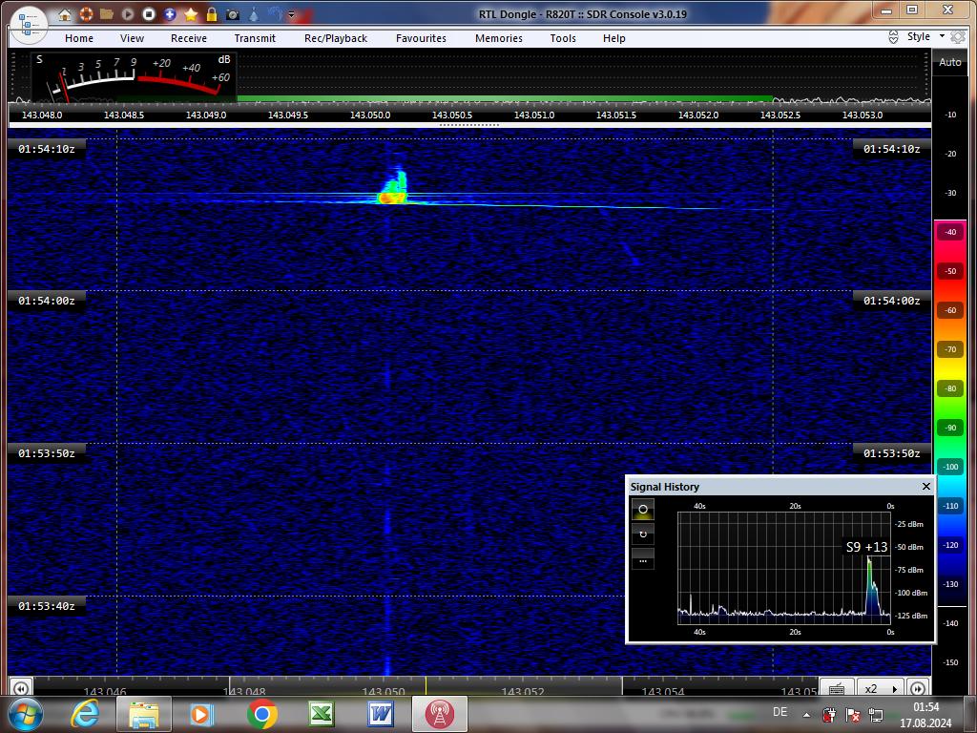Click the network tray icon

point(876,715)
